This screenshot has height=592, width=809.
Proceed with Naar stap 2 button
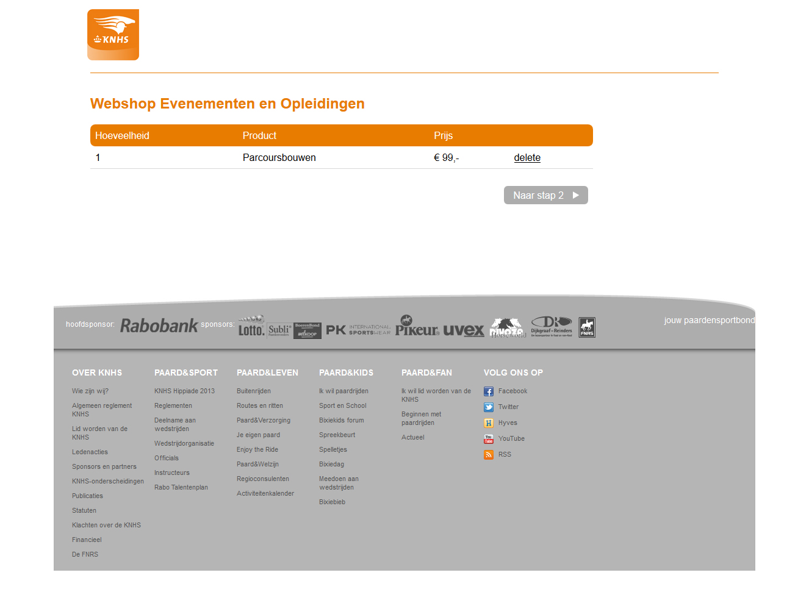pos(545,195)
